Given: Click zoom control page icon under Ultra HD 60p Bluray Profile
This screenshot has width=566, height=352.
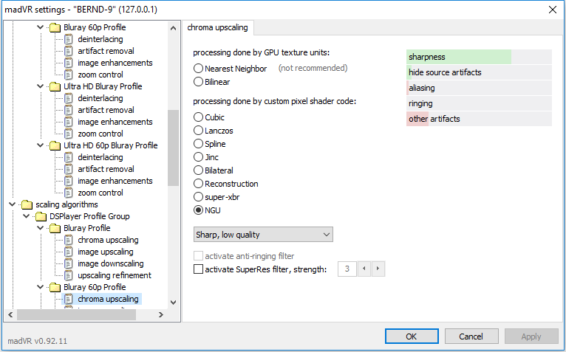Looking at the screenshot, I should coord(69,193).
